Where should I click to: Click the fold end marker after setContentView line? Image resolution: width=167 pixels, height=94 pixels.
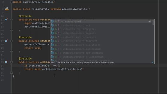pyautogui.click(x=11, y=30)
